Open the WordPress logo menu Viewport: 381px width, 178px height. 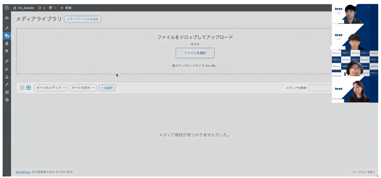click(x=7, y=8)
